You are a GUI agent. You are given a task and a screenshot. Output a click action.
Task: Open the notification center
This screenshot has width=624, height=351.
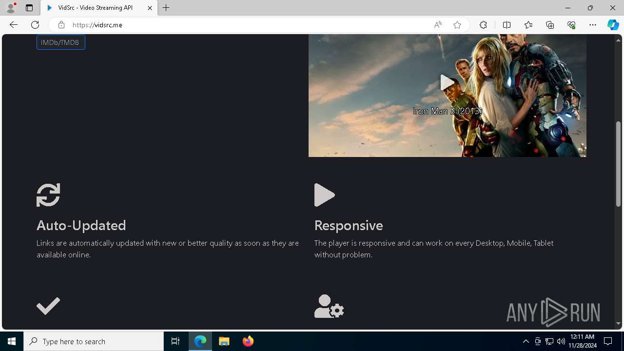pos(608,341)
